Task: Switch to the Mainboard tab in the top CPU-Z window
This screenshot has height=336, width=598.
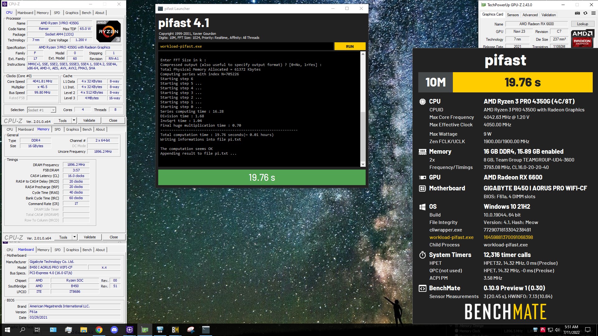Action: point(25,13)
